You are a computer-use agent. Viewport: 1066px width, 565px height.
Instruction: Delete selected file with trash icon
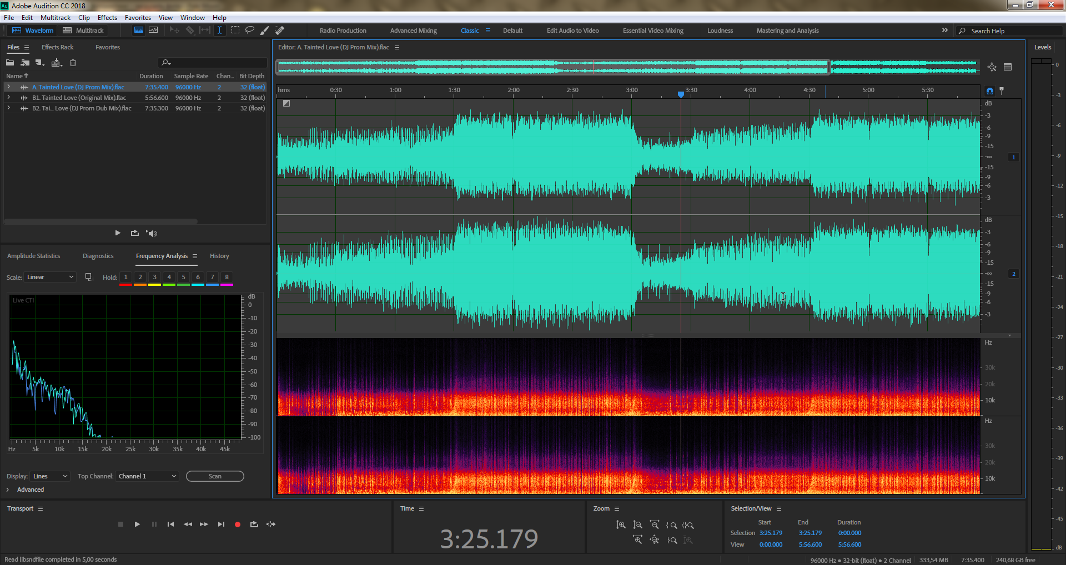(73, 63)
